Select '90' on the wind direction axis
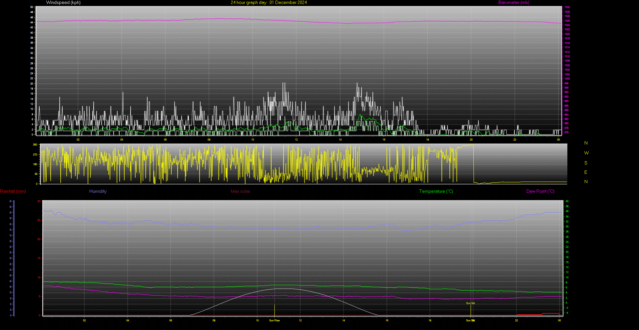 tap(36, 174)
